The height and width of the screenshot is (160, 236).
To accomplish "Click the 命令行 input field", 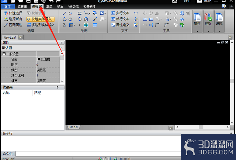I will (98, 154).
